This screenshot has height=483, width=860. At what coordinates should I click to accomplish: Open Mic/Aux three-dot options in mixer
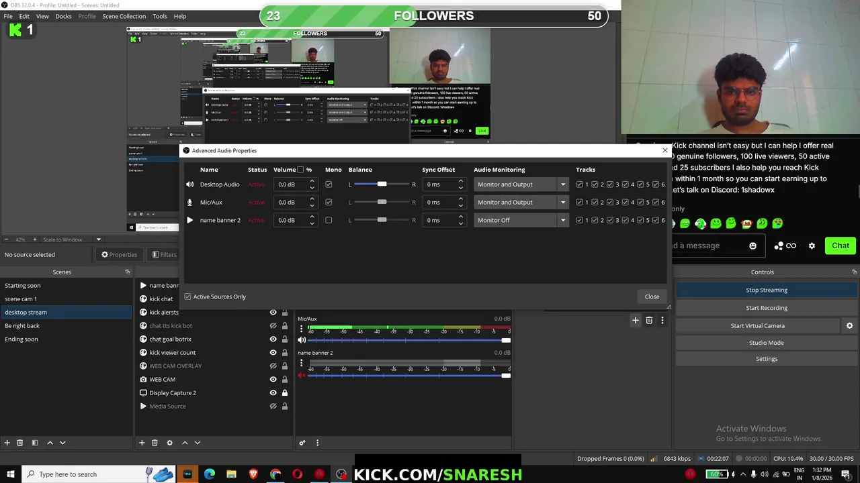pos(301,328)
